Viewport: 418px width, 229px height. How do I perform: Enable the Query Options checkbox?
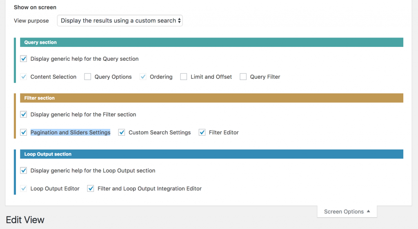pyautogui.click(x=87, y=77)
